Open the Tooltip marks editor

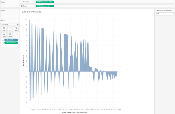[10, 35]
